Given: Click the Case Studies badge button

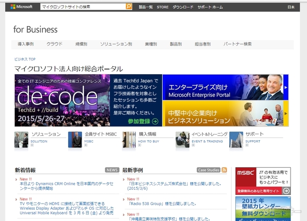Looking at the screenshot, I should [209, 170].
